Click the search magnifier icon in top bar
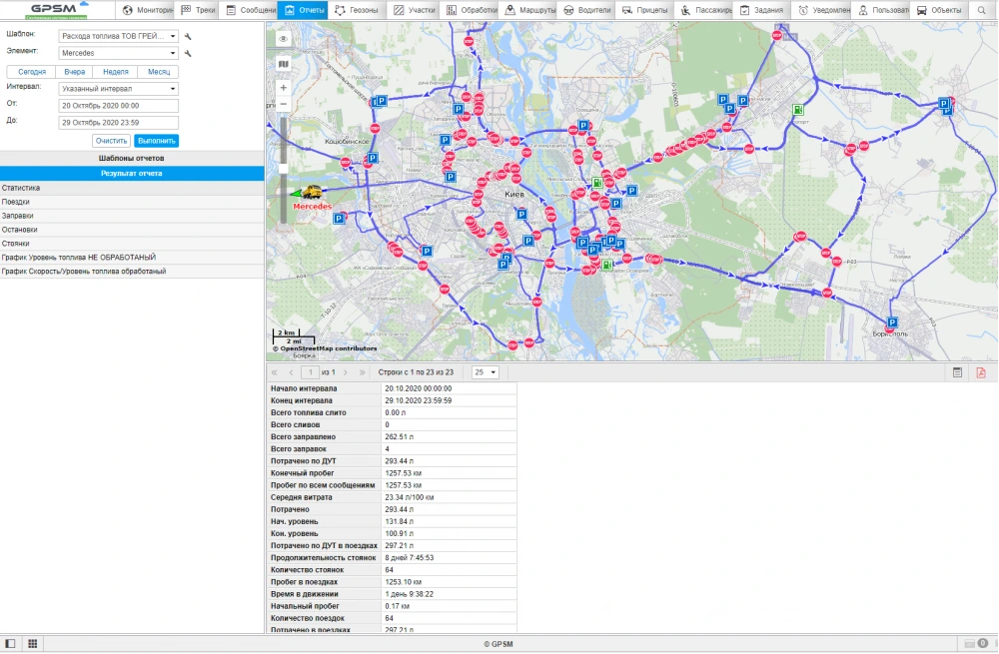 [x=981, y=10]
